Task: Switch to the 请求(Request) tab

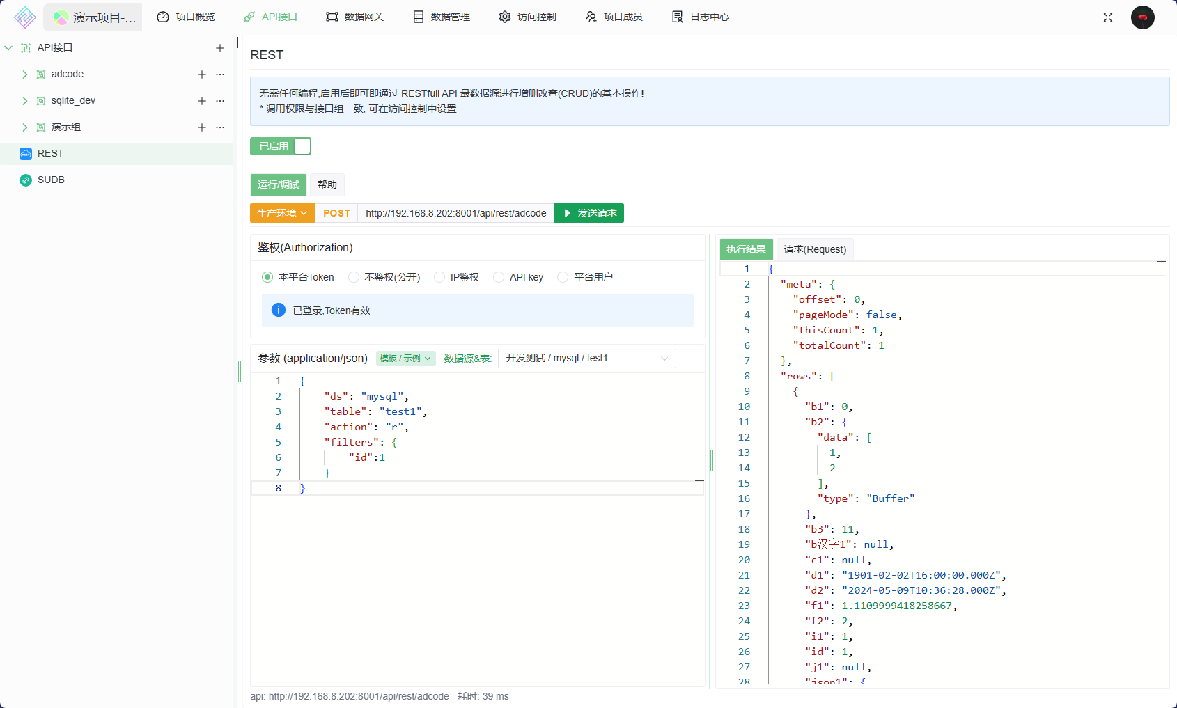Action: tap(815, 249)
